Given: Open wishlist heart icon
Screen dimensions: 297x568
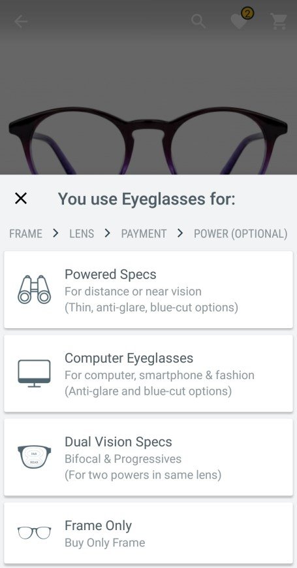Looking at the screenshot, I should click(x=239, y=22).
